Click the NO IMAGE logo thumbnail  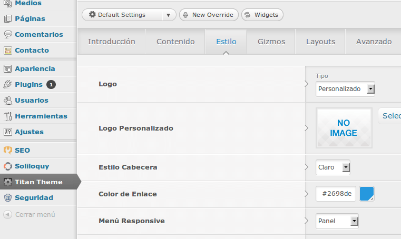pyautogui.click(x=344, y=128)
